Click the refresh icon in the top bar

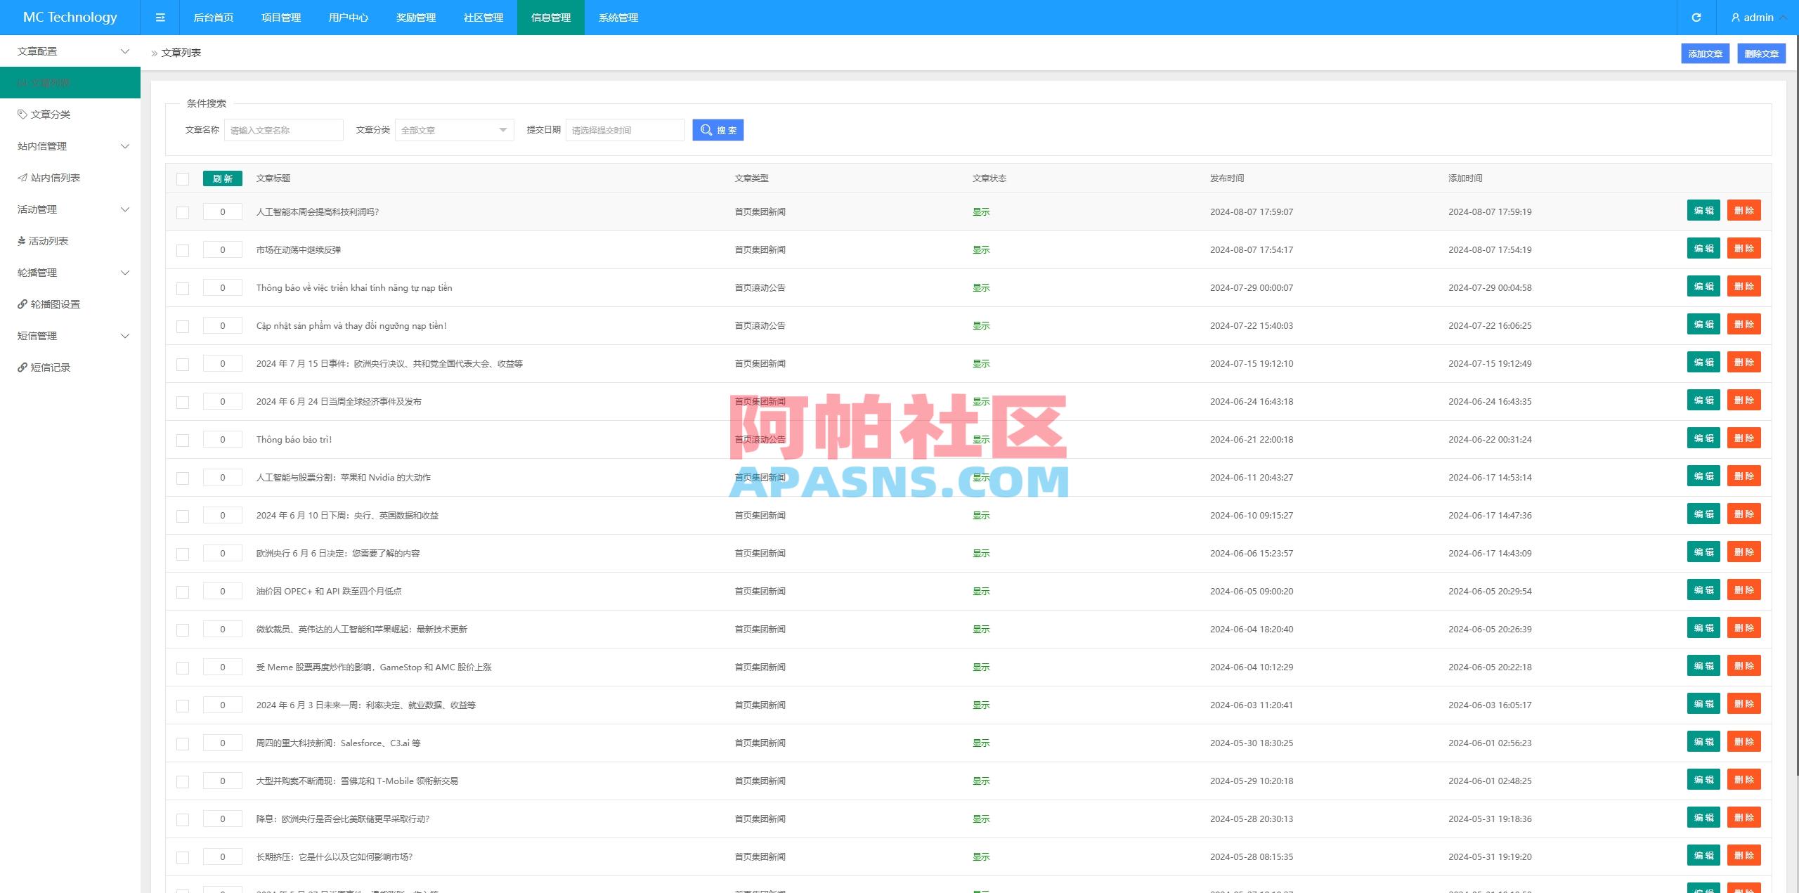1697,17
